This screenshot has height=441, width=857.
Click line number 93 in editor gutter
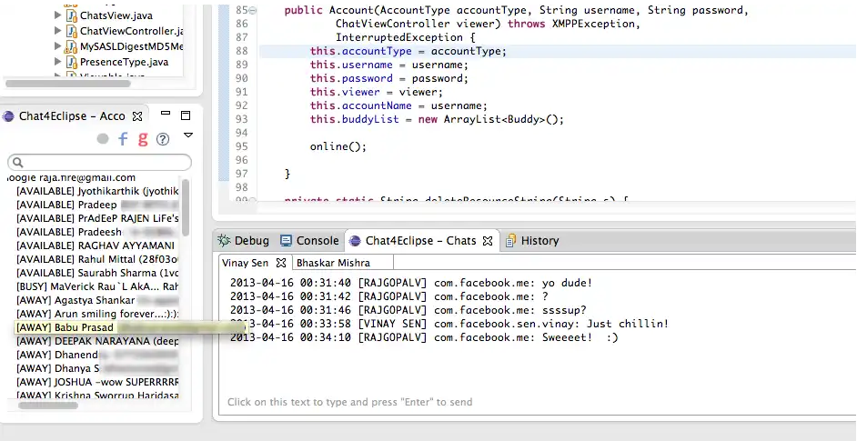coord(241,119)
